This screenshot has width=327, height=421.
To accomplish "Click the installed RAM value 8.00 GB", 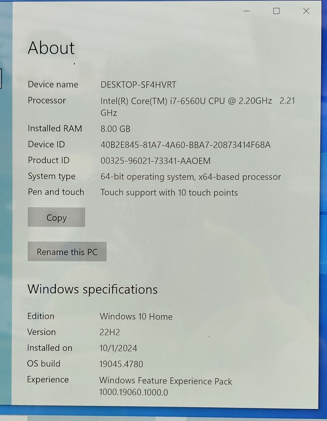I will click(x=115, y=129).
